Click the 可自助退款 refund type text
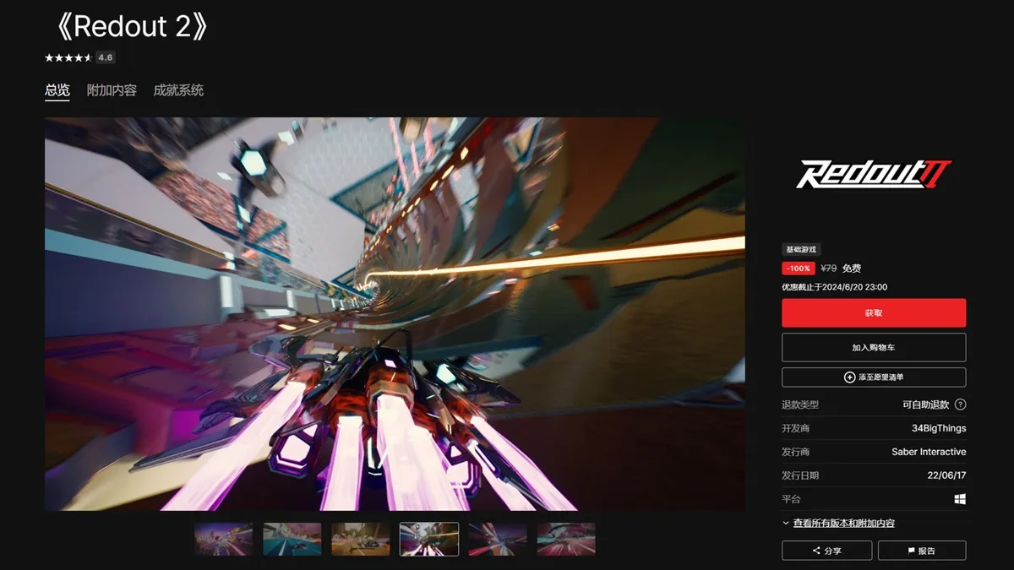This screenshot has width=1014, height=570. click(926, 404)
